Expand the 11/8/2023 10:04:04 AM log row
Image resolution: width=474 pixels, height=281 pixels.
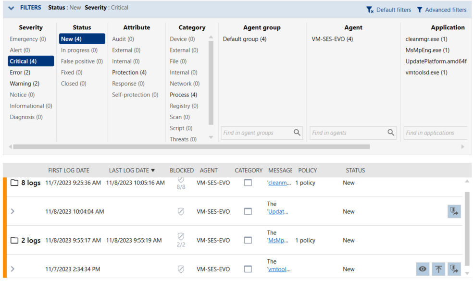(x=12, y=211)
